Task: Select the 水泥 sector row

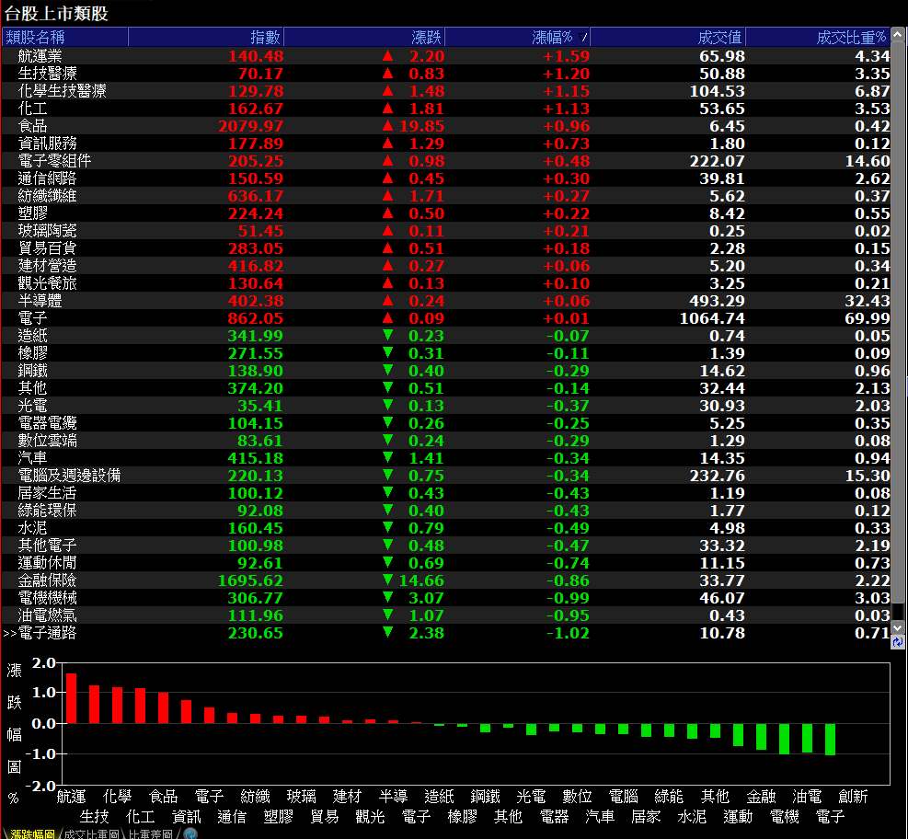Action: [446, 527]
